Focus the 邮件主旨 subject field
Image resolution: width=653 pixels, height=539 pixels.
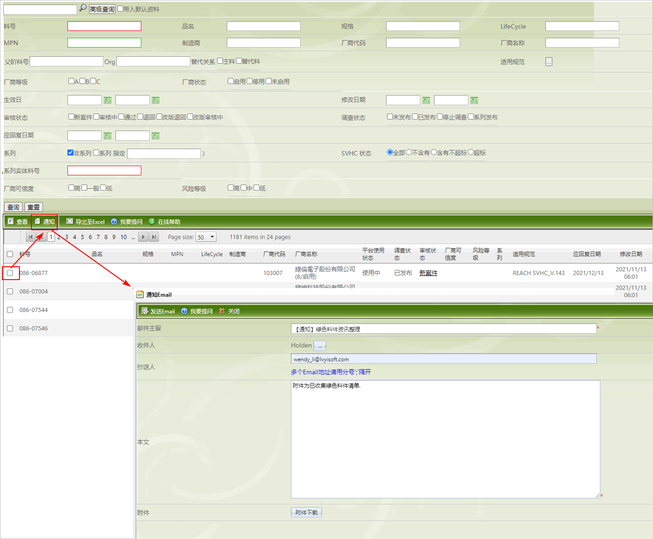(x=444, y=329)
